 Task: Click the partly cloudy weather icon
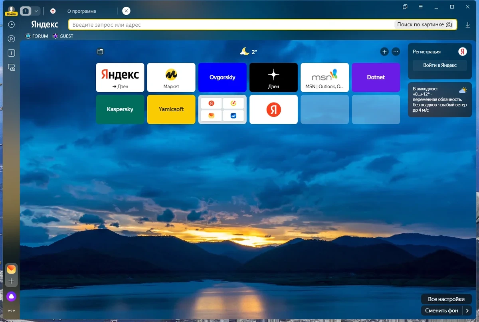(463, 90)
